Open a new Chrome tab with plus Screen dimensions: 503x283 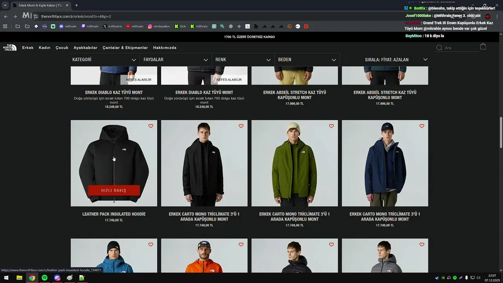pyautogui.click(x=76, y=6)
